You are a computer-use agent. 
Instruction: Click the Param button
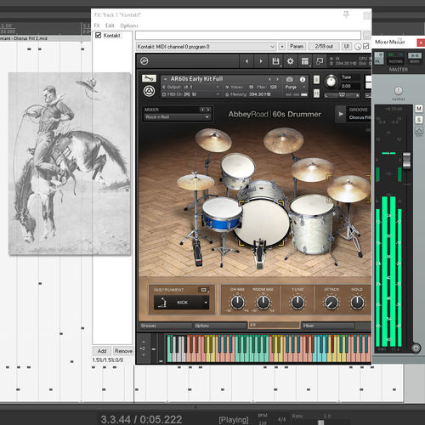[297, 46]
